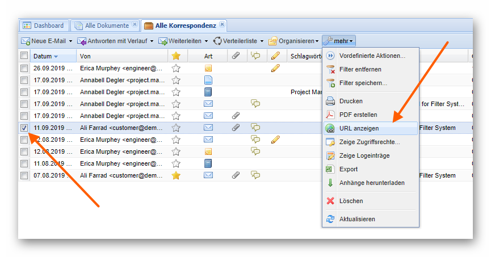Close the Alle Korrespondenz tab
491x257 pixels.
pyautogui.click(x=222, y=24)
